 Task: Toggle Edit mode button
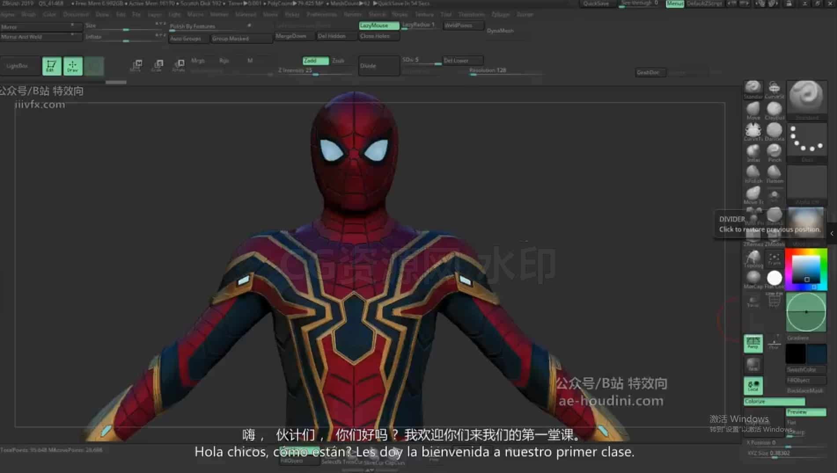[x=51, y=66]
